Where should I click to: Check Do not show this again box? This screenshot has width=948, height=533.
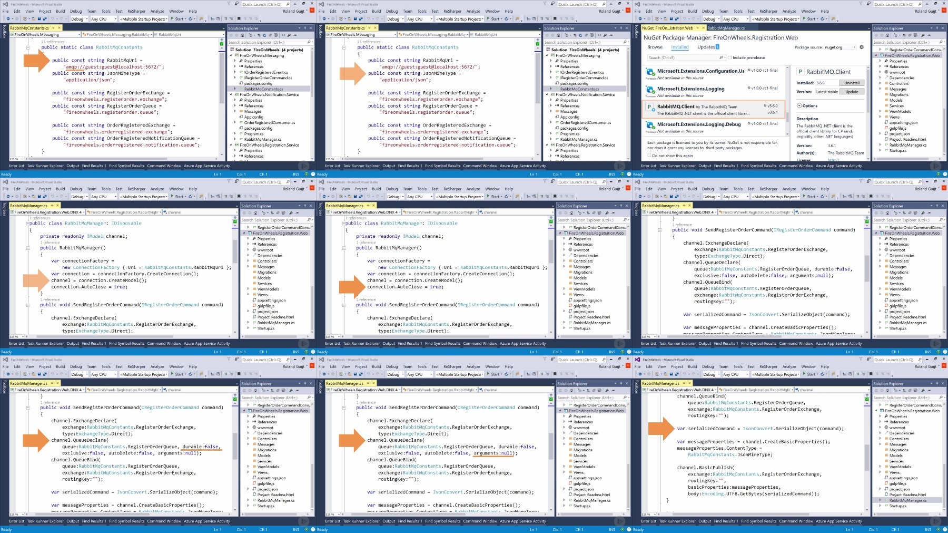coord(649,156)
